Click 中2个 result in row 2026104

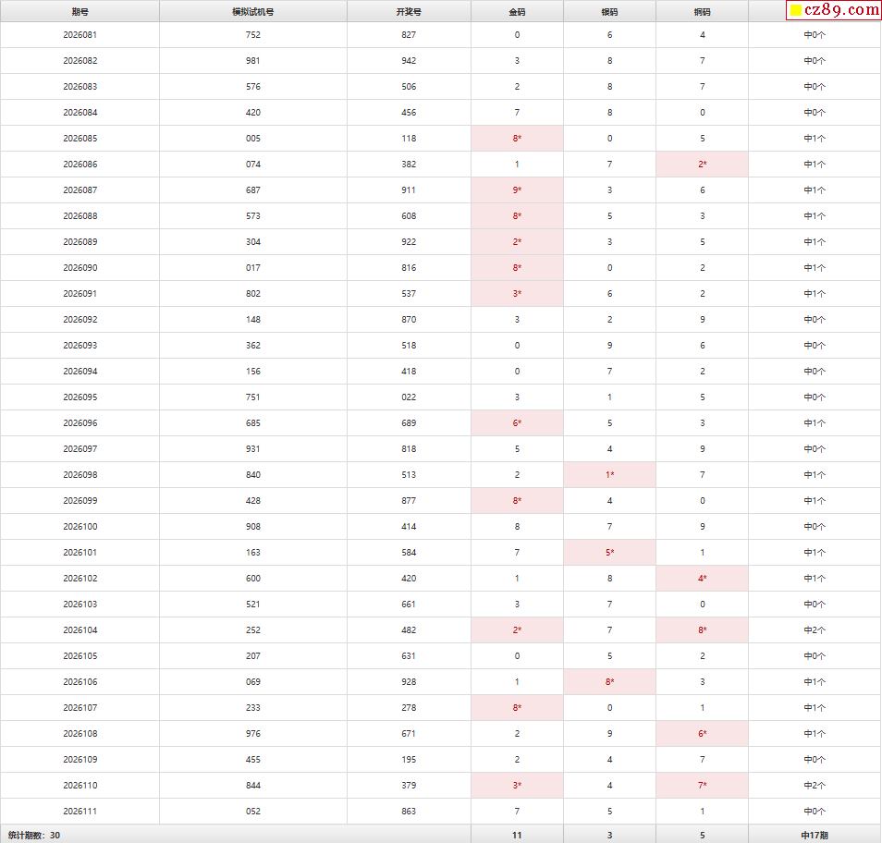[815, 629]
